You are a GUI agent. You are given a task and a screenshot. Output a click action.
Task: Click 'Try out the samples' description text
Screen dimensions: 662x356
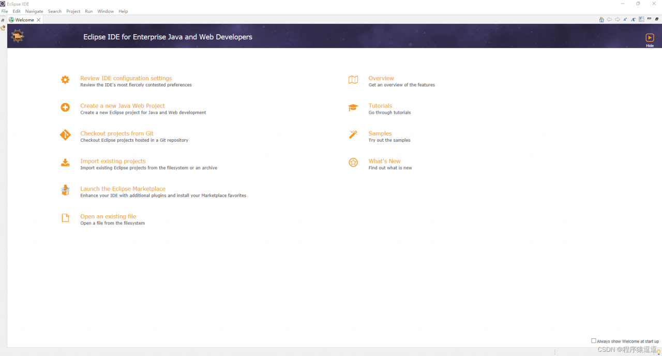tap(389, 140)
